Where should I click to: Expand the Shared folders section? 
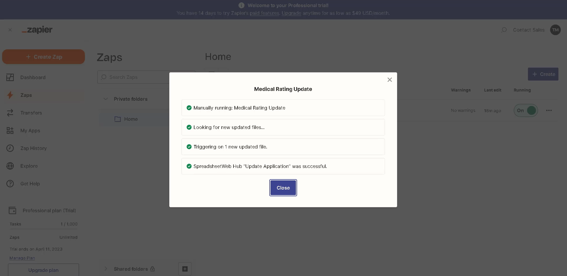point(106,269)
